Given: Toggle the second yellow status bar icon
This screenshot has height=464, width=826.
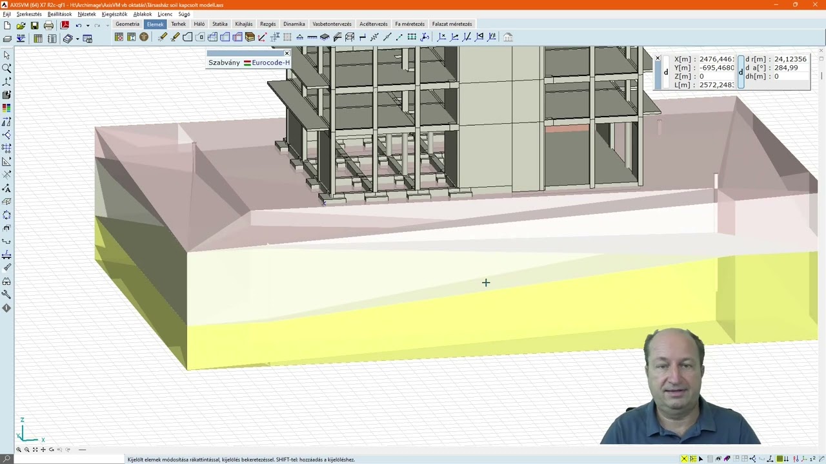Looking at the screenshot, I should point(692,459).
